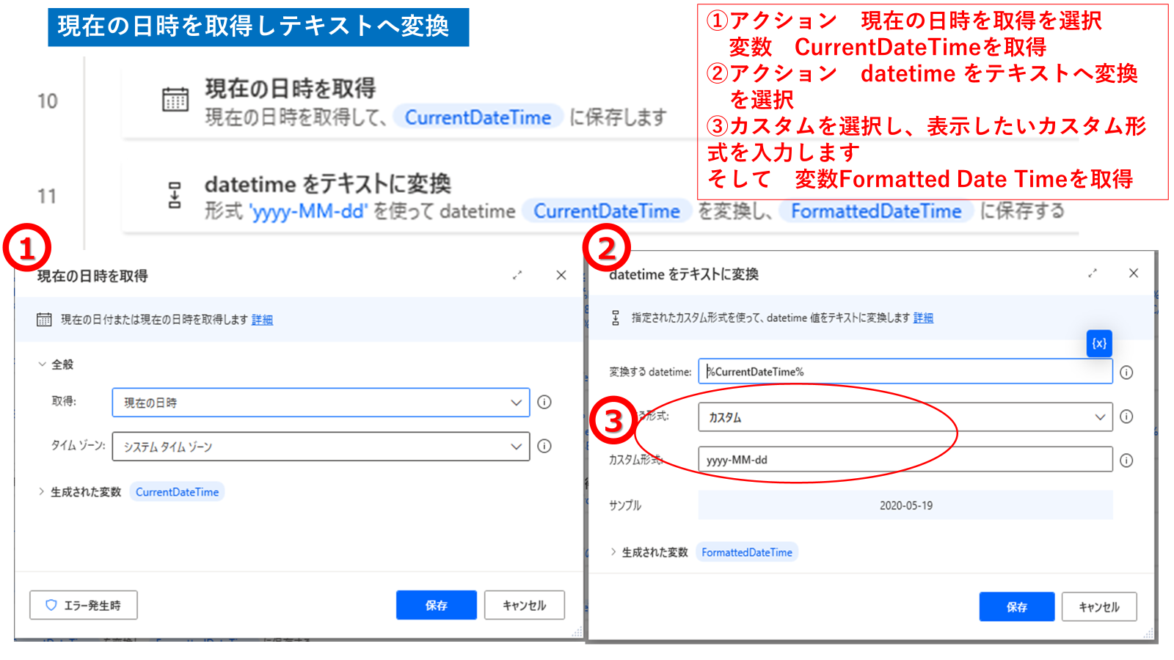Click CurrentDateTime variable in step 11
Screen dimensions: 1174x660
pyautogui.click(x=607, y=211)
